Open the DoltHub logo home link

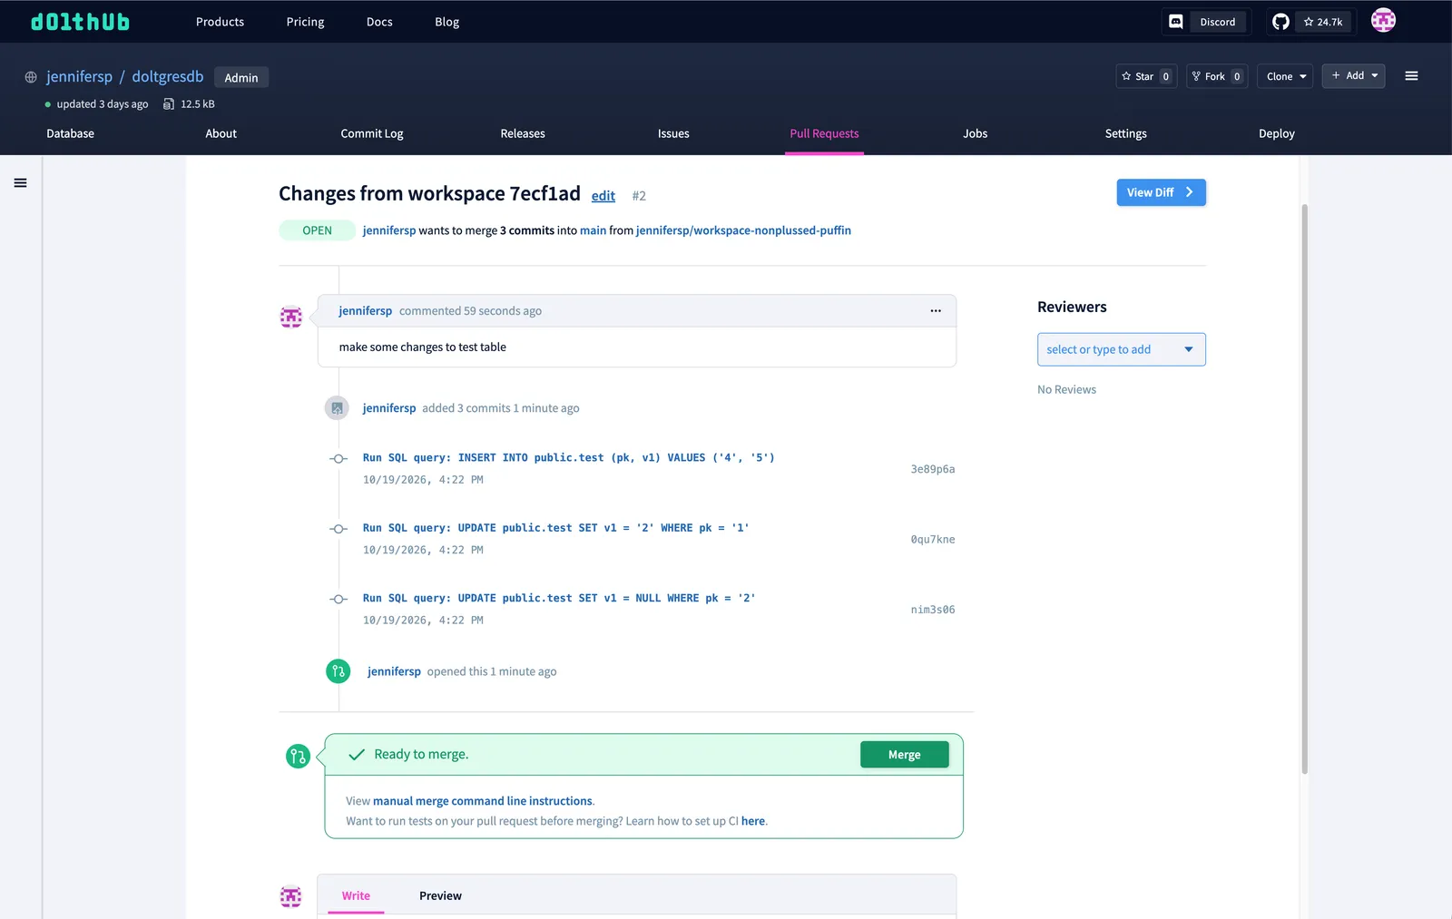(x=80, y=22)
